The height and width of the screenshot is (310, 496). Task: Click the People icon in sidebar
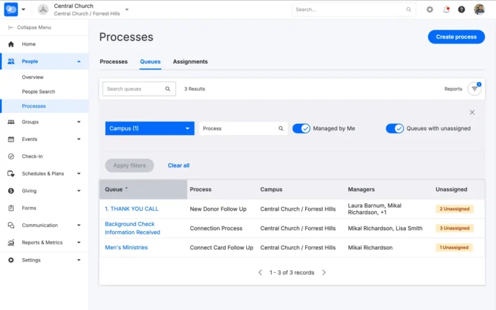tap(11, 61)
